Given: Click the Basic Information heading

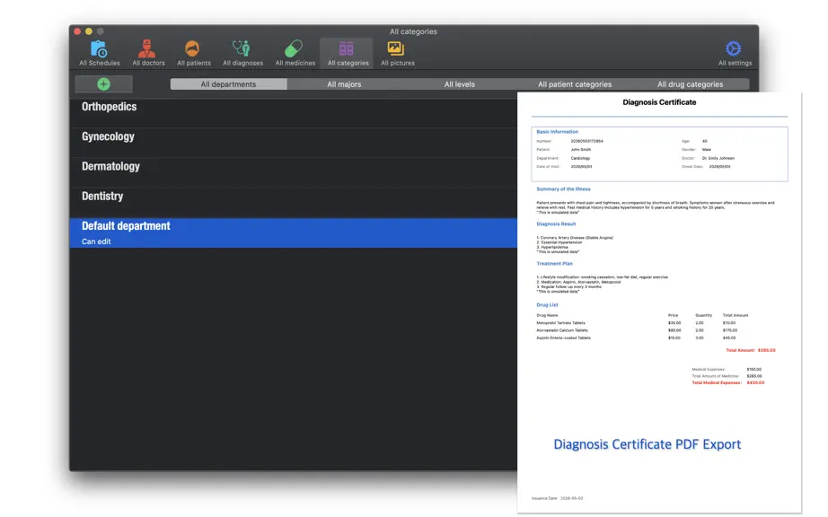Looking at the screenshot, I should pyautogui.click(x=557, y=132).
